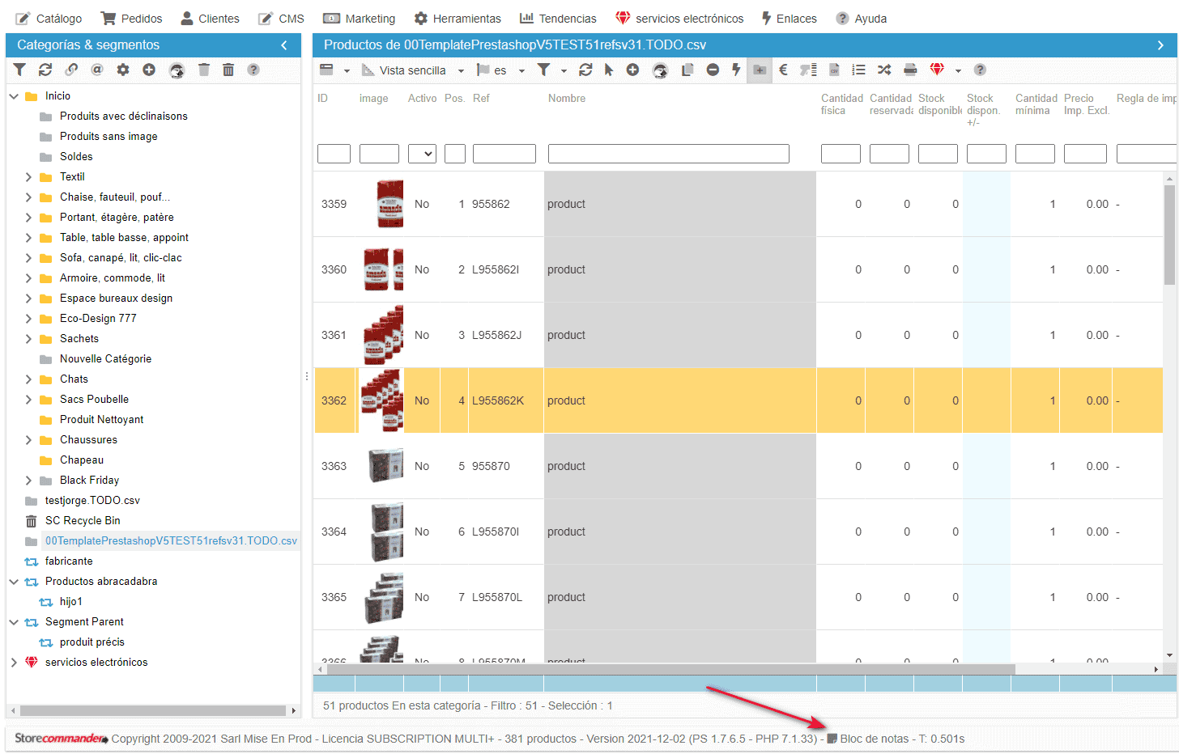Expand the Textil category node

[28, 177]
